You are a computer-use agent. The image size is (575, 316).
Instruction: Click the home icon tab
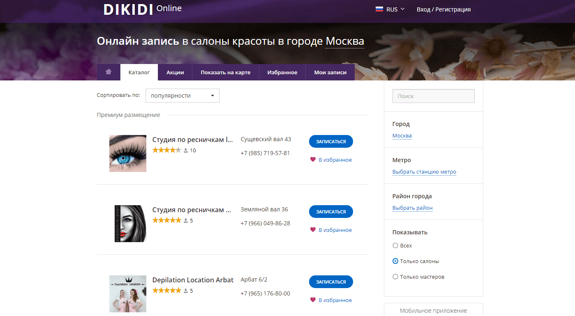(x=109, y=72)
